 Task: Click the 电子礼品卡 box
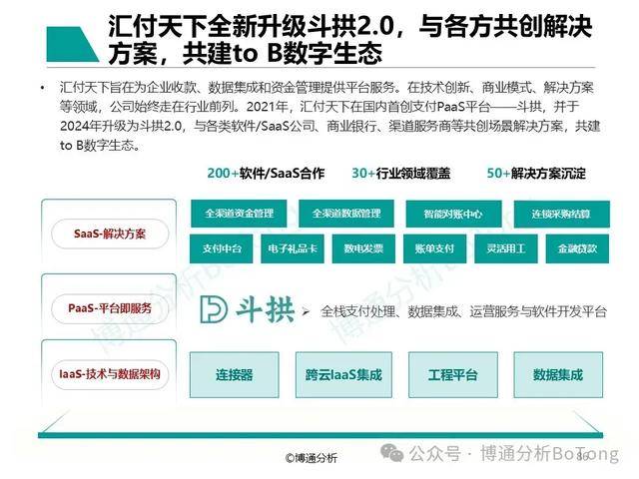pos(293,248)
